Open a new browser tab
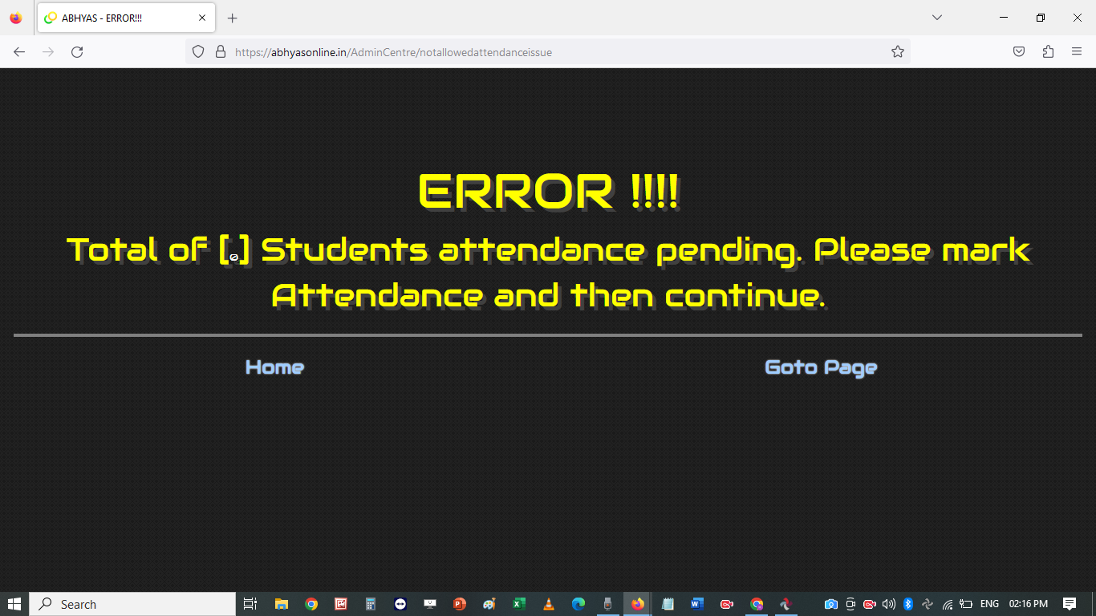The width and height of the screenshot is (1096, 616). pos(233,18)
